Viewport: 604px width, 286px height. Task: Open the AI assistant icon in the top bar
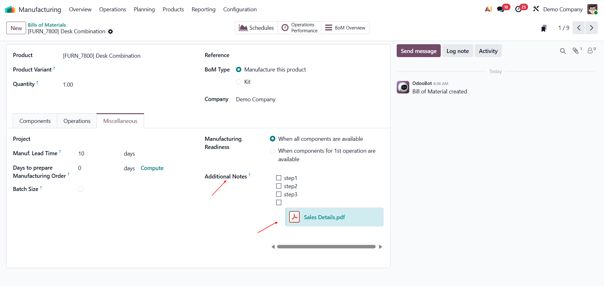click(488, 9)
